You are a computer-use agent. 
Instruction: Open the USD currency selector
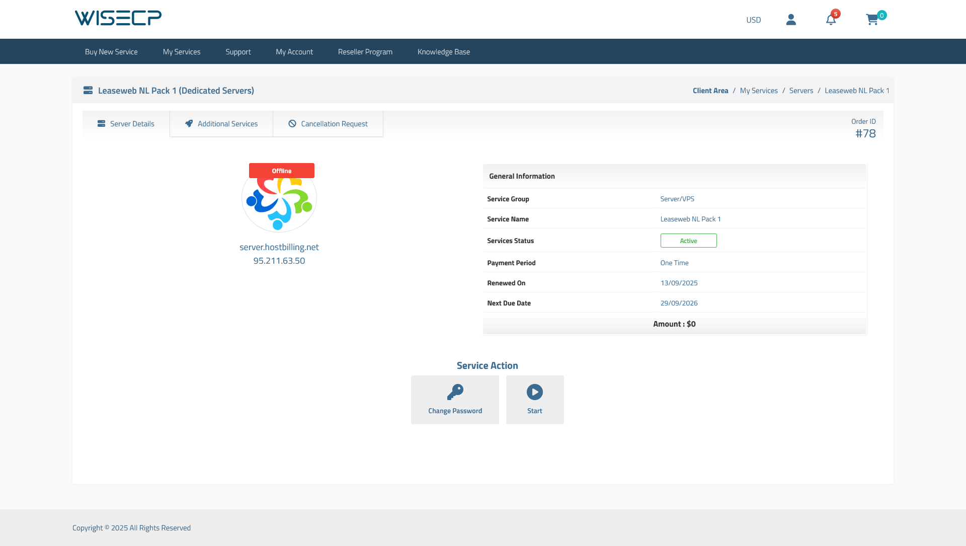point(753,20)
